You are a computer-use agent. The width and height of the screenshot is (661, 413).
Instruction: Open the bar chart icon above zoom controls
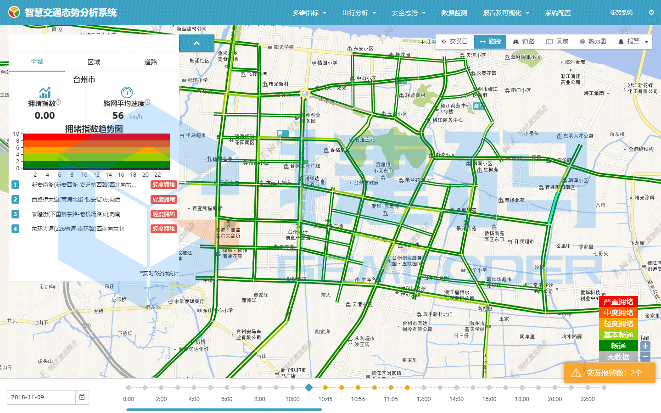point(645,337)
